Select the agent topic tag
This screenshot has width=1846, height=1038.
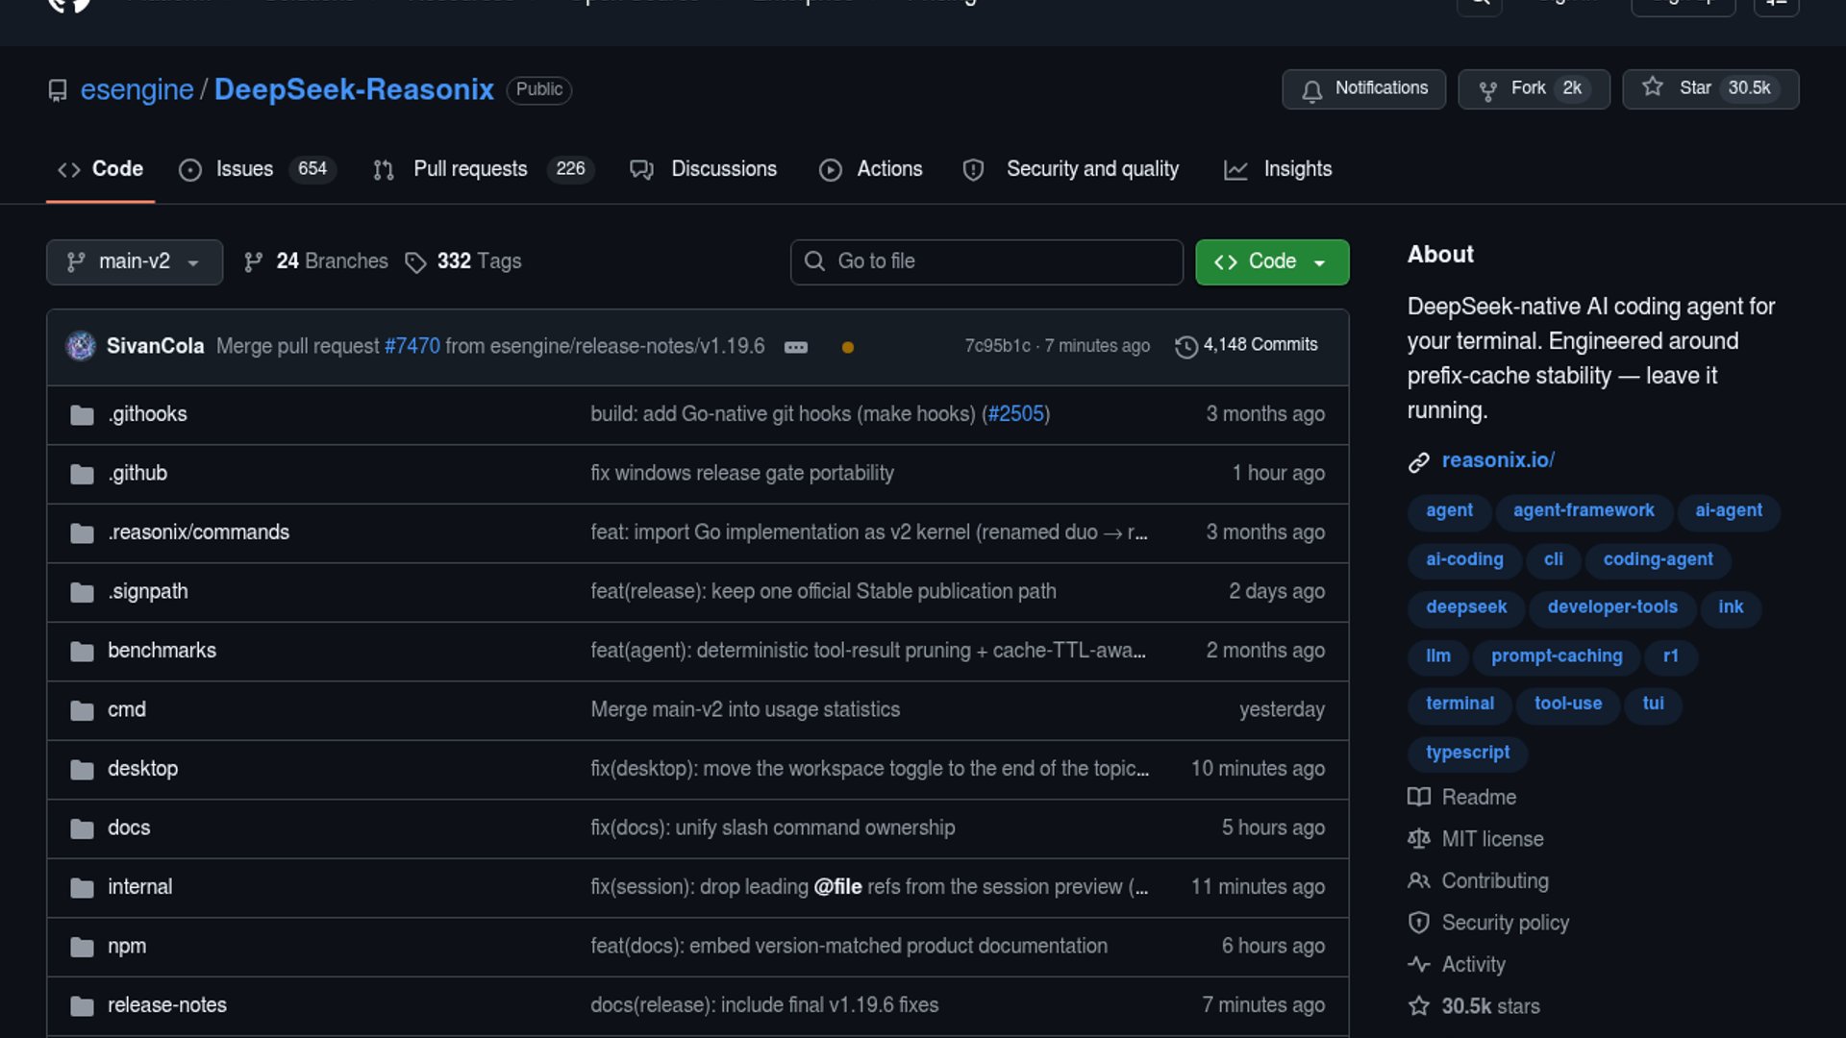[x=1449, y=511]
